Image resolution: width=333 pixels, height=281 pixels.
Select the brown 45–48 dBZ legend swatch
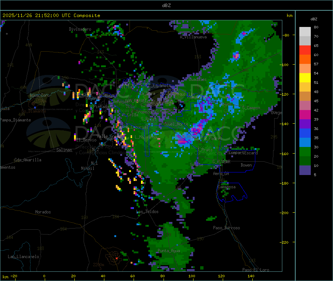tap(305, 96)
